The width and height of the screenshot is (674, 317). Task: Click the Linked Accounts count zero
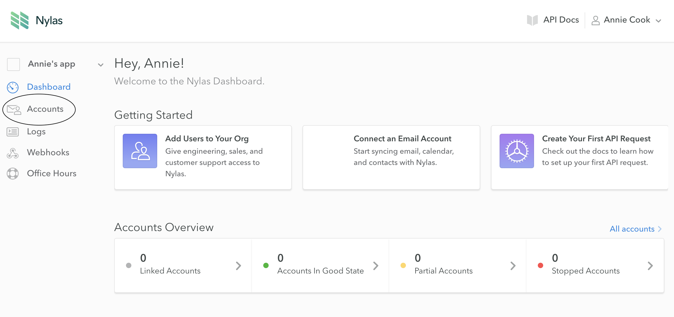click(x=143, y=258)
